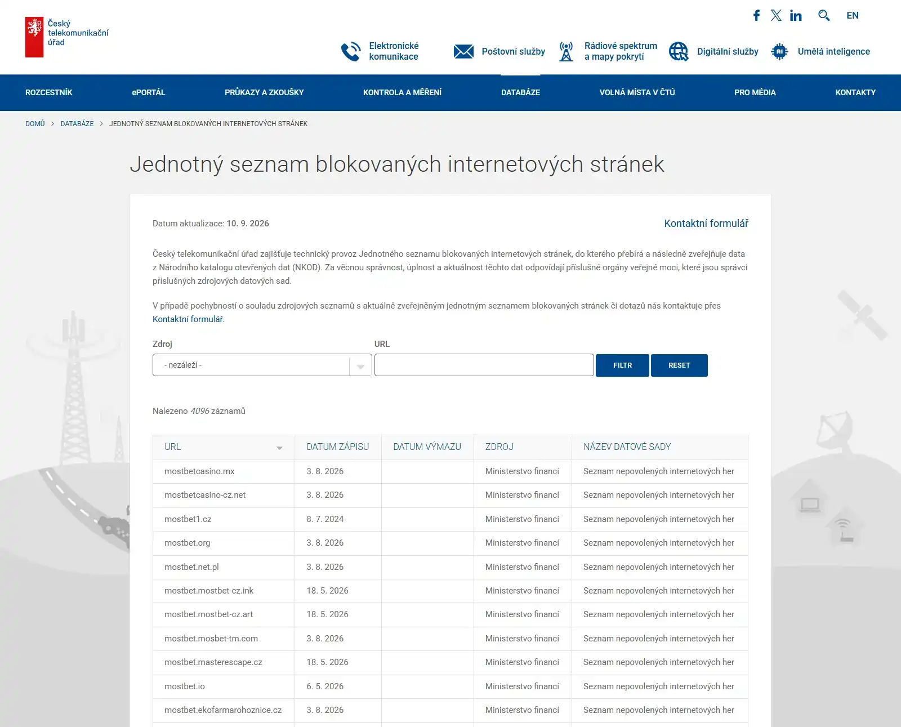Open Digitální služby section

point(728,51)
